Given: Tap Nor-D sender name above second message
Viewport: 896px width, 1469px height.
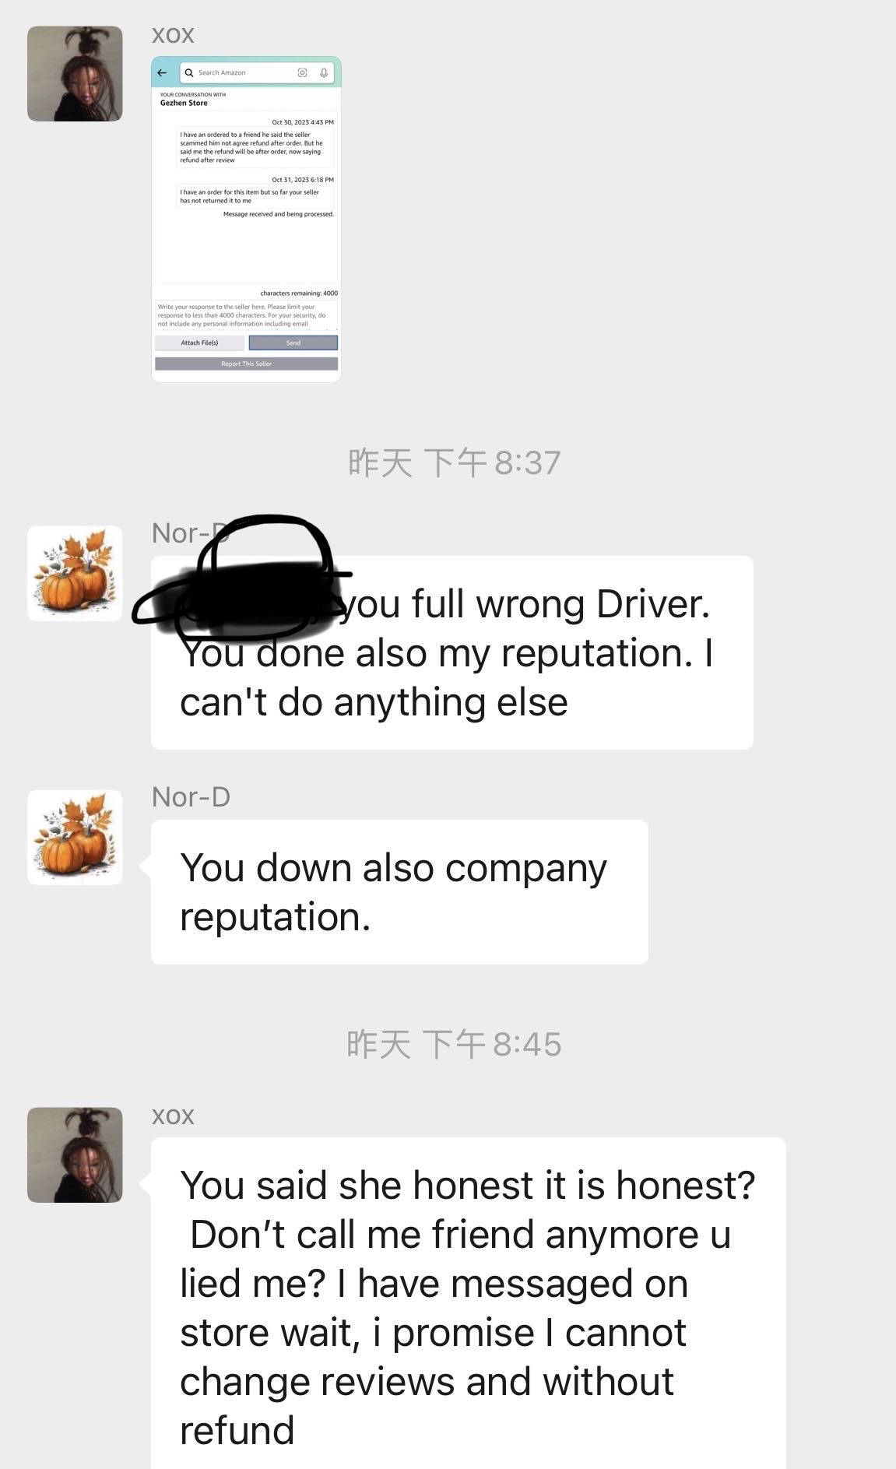Looking at the screenshot, I should pyautogui.click(x=191, y=796).
